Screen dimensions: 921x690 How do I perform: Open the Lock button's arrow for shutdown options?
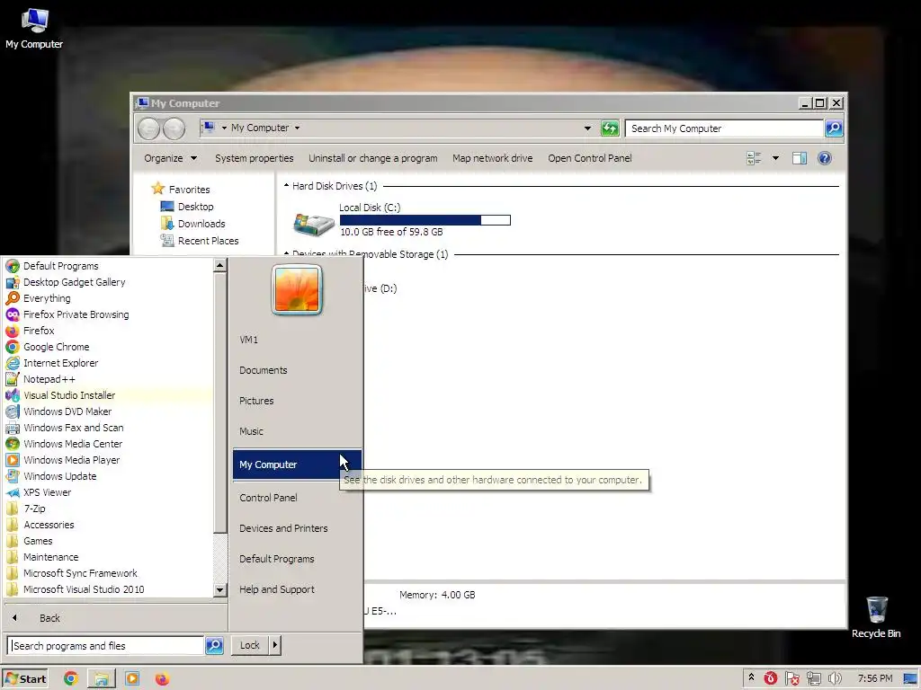click(x=275, y=645)
